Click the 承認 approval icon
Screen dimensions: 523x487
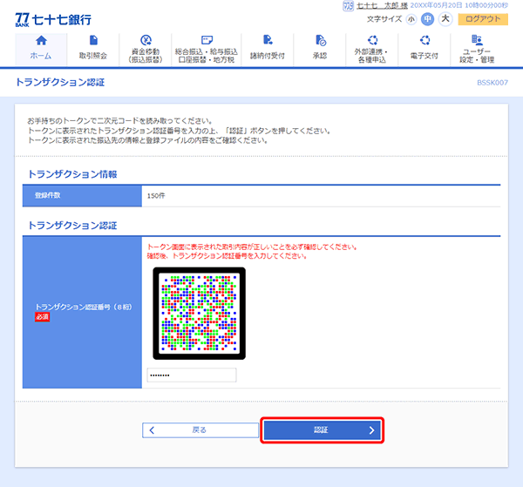click(321, 40)
